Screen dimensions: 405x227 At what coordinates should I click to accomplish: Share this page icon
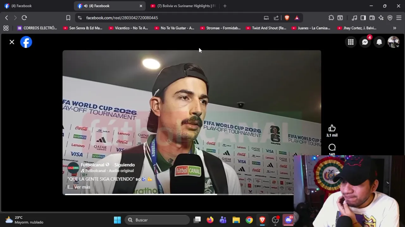(276, 18)
